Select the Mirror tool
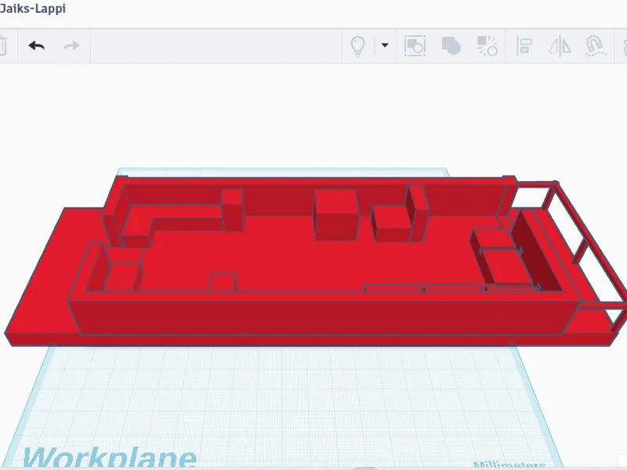Screen dimensions: 627x470 coord(560,45)
